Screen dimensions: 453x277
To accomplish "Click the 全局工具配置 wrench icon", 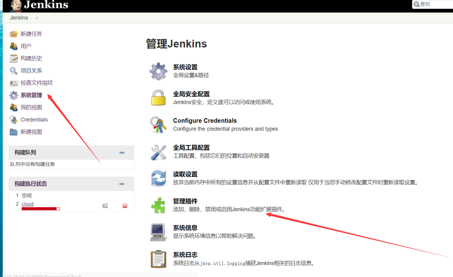I will click(x=159, y=151).
